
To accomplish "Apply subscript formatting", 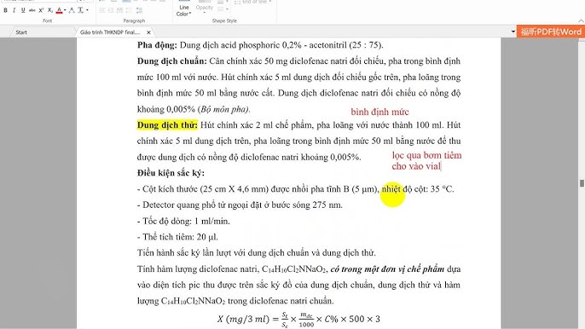I will coord(50,10).
